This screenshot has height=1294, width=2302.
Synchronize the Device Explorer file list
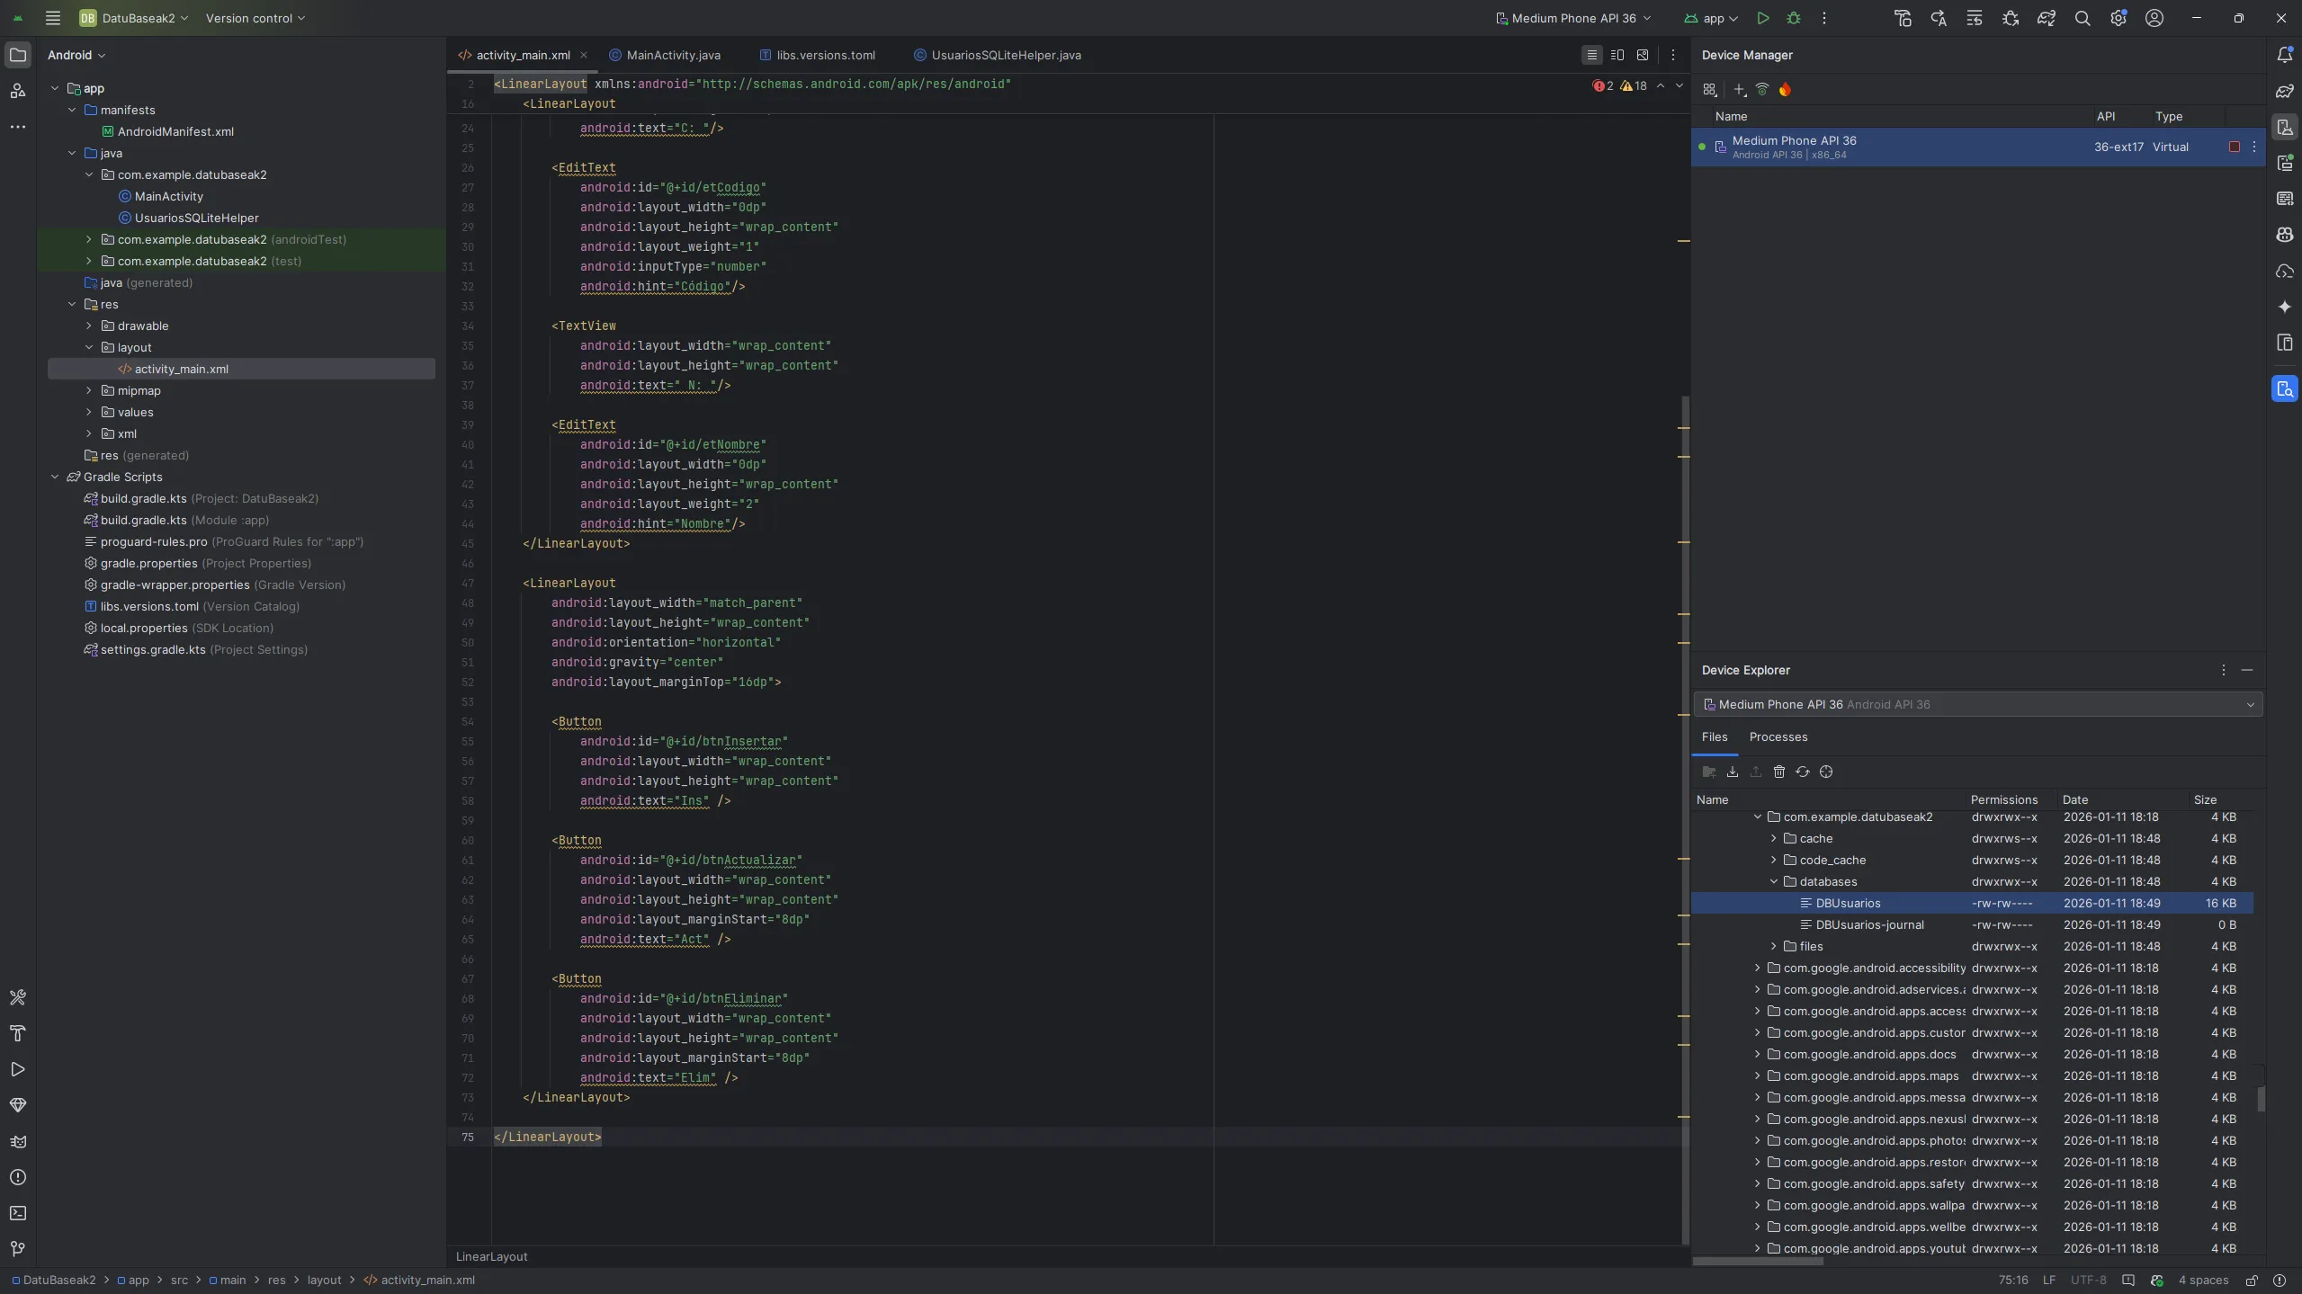pyautogui.click(x=1802, y=772)
